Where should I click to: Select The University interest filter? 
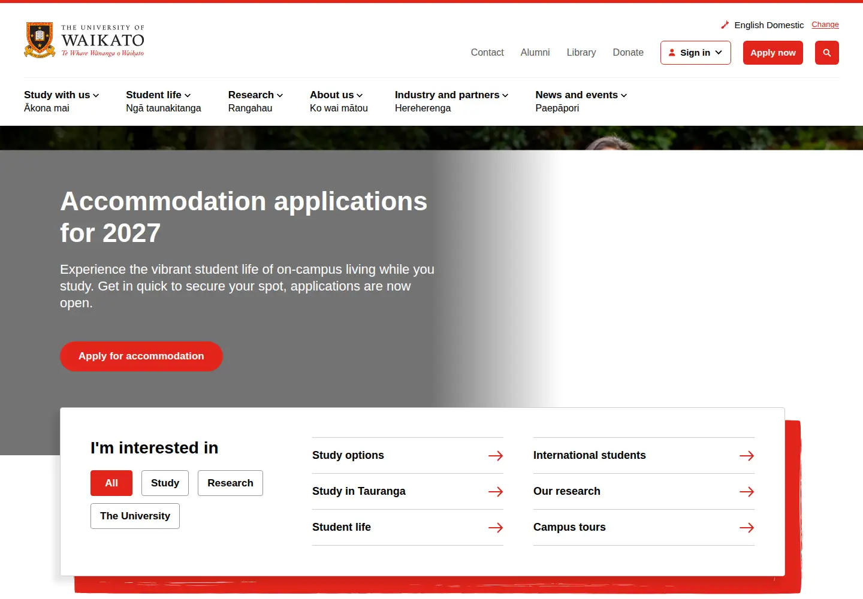135,516
